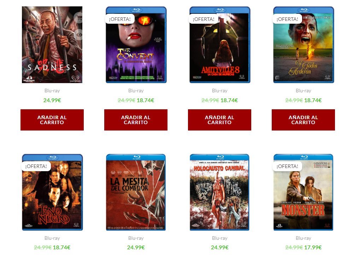Open Tuno Negro Blu-ray cover
The height and width of the screenshot is (255, 353).
click(52, 192)
